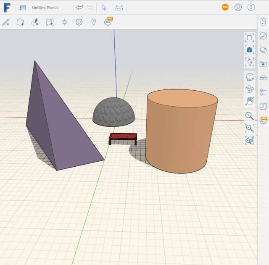269x265 pixels.
Task: Open the PRO solar analysis panel
Action: point(264,120)
